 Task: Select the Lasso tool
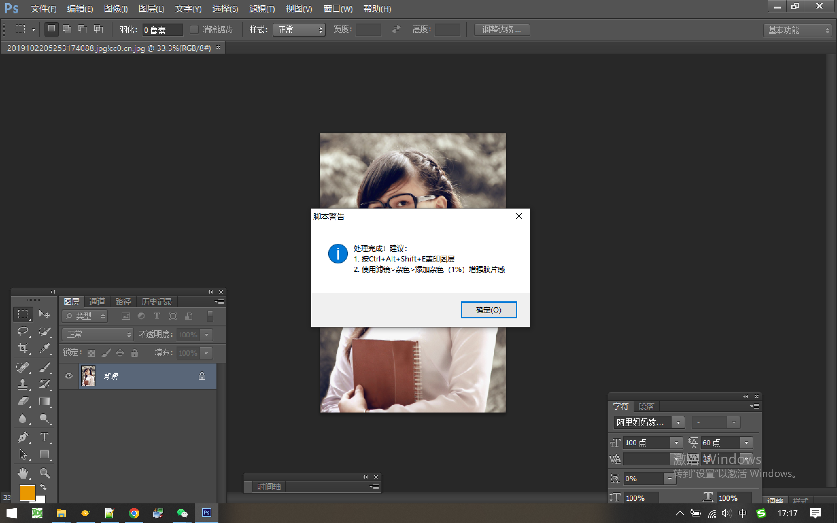tap(23, 331)
